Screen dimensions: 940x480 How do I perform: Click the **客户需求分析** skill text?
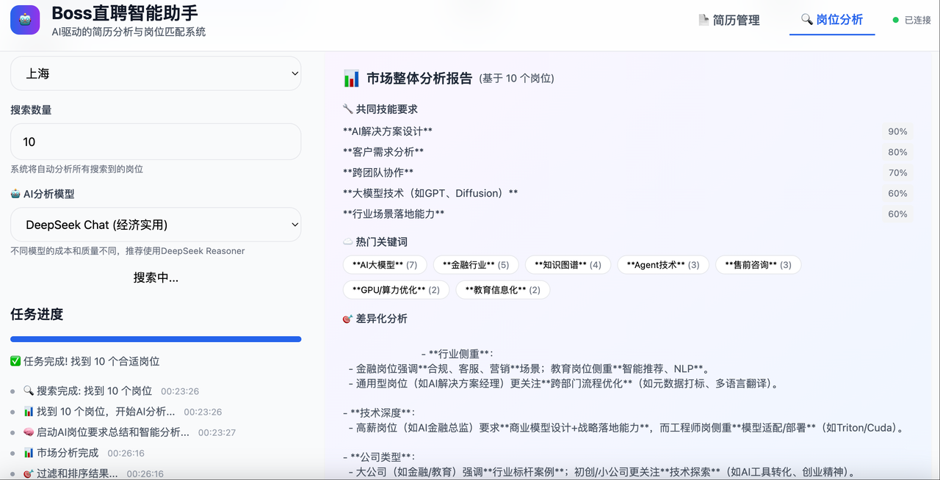383,152
